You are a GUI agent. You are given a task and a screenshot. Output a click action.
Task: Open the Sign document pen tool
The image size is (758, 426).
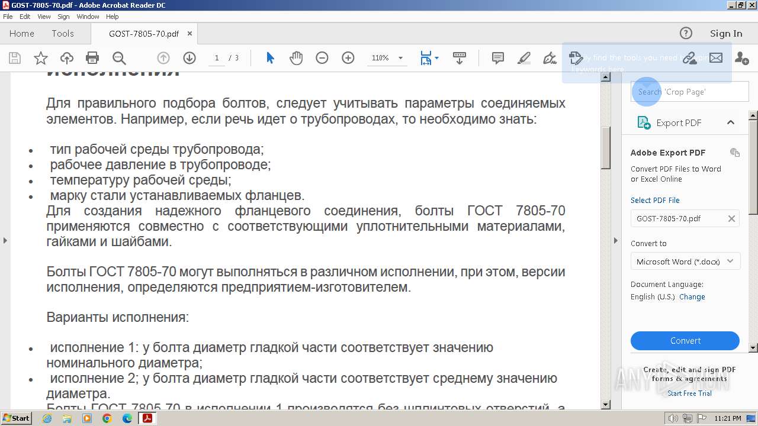click(x=550, y=58)
